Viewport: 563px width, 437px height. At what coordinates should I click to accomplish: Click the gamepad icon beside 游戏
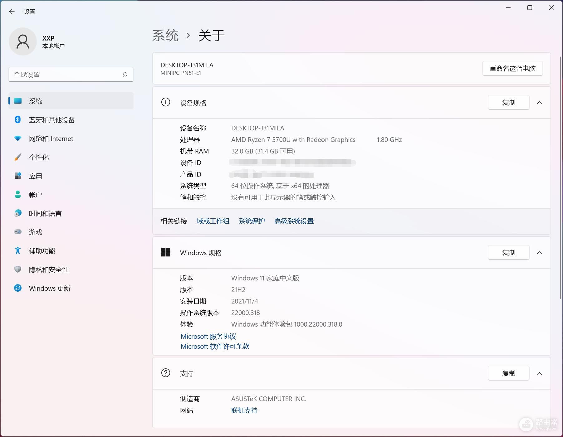(x=18, y=232)
